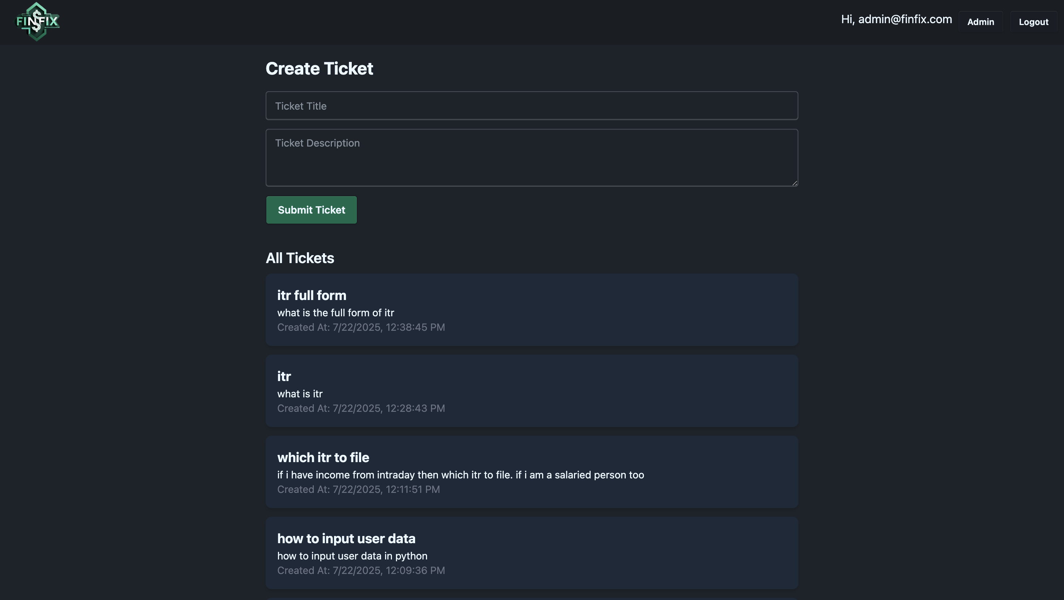
Task: Open the Admin panel button
Action: coord(980,22)
